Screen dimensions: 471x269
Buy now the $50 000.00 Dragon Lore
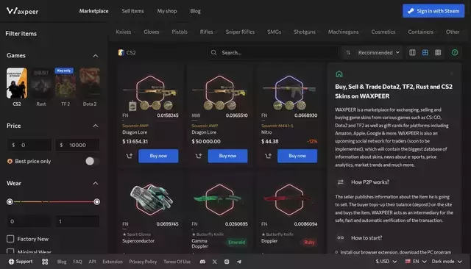click(227, 156)
